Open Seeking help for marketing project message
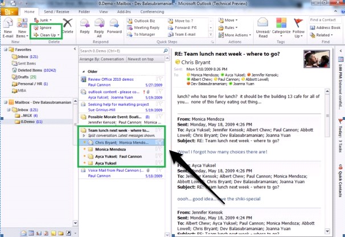This screenshot has height=237, width=345. coord(121,107)
